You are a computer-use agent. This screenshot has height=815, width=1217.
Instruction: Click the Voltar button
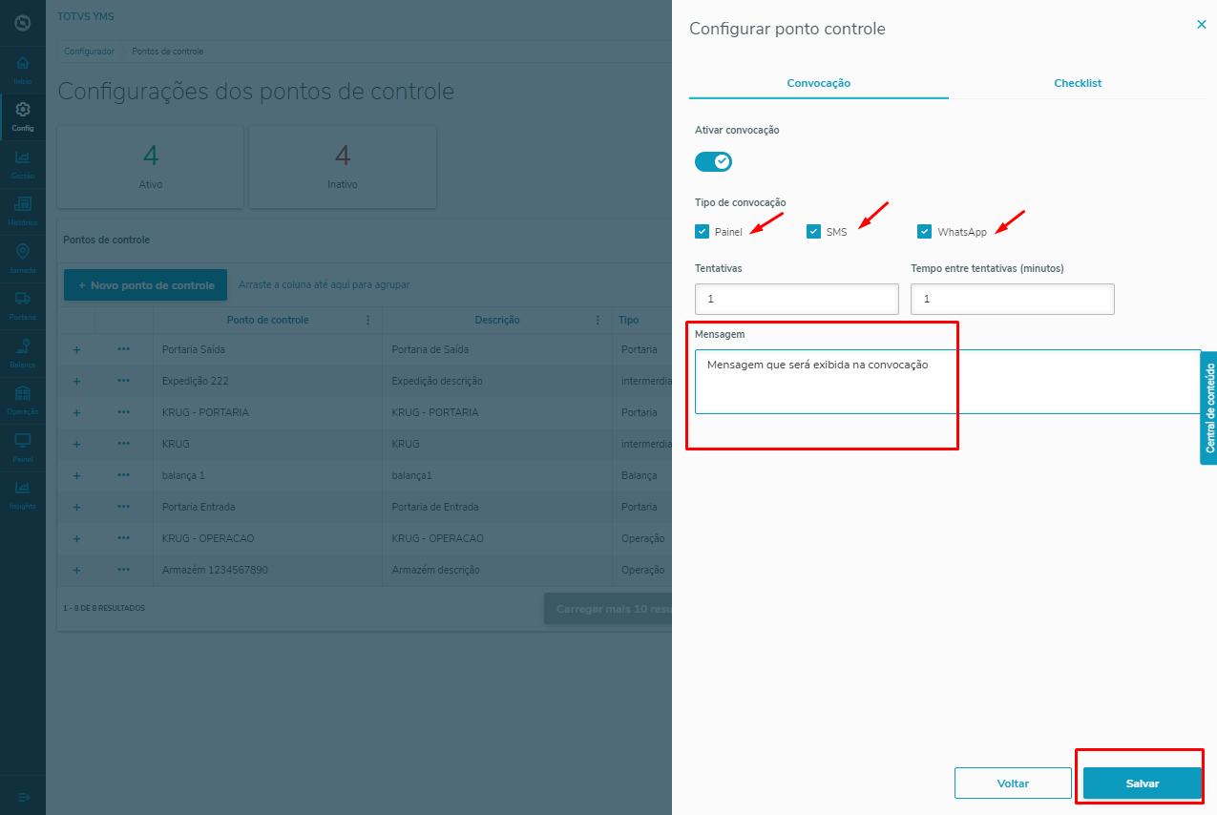click(x=1013, y=784)
